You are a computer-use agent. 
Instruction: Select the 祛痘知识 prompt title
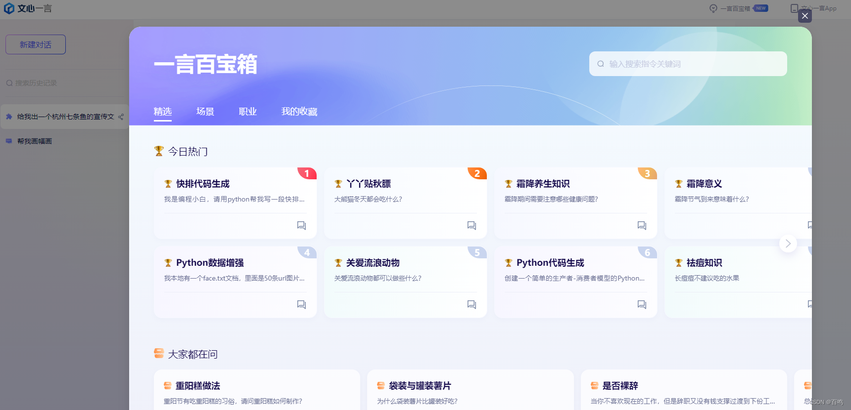pyautogui.click(x=705, y=263)
